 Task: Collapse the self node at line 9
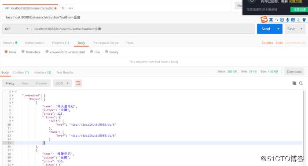(x=13, y=121)
